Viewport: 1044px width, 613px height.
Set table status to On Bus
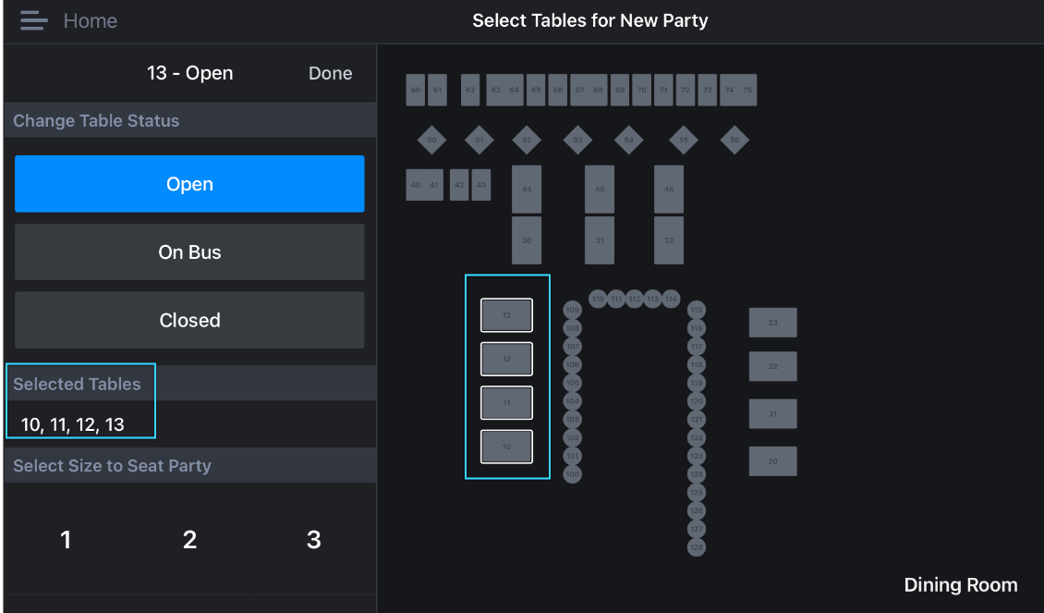[x=189, y=251]
